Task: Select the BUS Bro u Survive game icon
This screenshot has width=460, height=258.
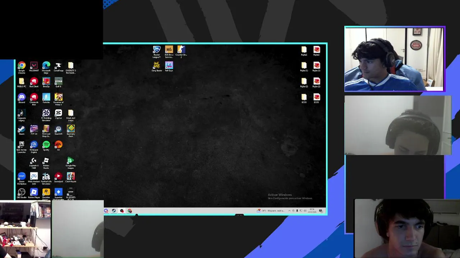Action: (x=169, y=52)
